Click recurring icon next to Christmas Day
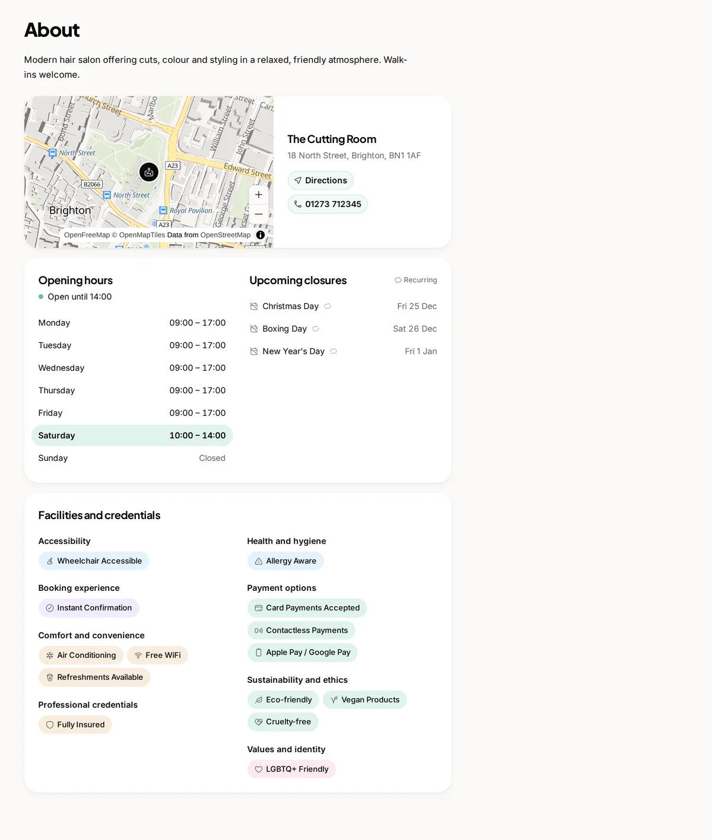This screenshot has width=712, height=840. click(328, 306)
